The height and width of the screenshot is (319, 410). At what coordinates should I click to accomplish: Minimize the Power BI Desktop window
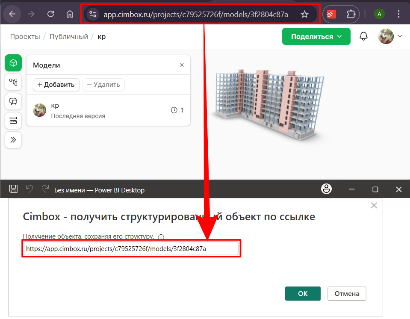[x=352, y=189]
